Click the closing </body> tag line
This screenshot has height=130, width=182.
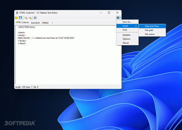pyautogui.click(x=22, y=41)
